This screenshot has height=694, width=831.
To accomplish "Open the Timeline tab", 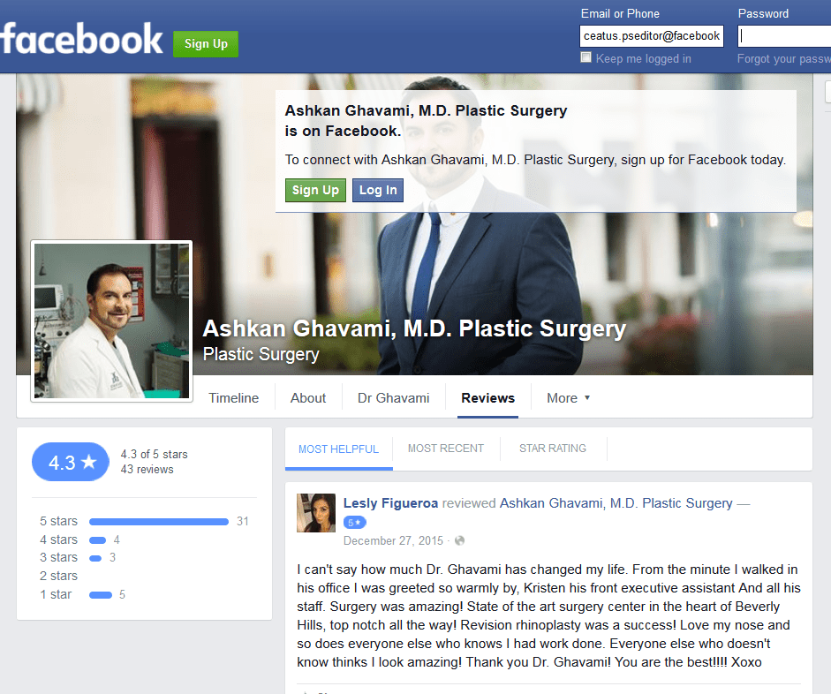I will click(234, 398).
